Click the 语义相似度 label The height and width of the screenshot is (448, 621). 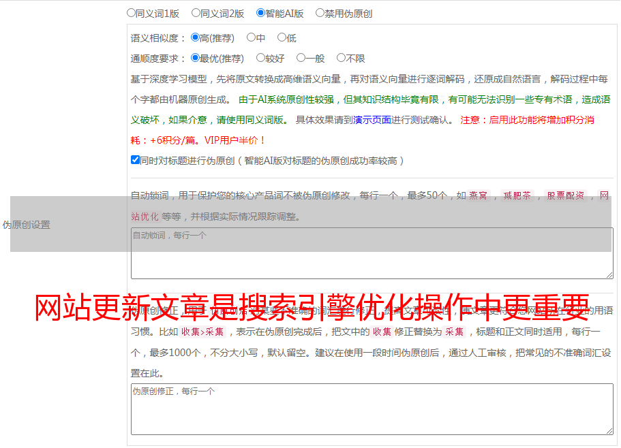(157, 38)
